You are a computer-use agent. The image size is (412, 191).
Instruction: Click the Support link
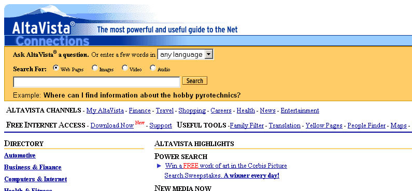pyautogui.click(x=161, y=125)
